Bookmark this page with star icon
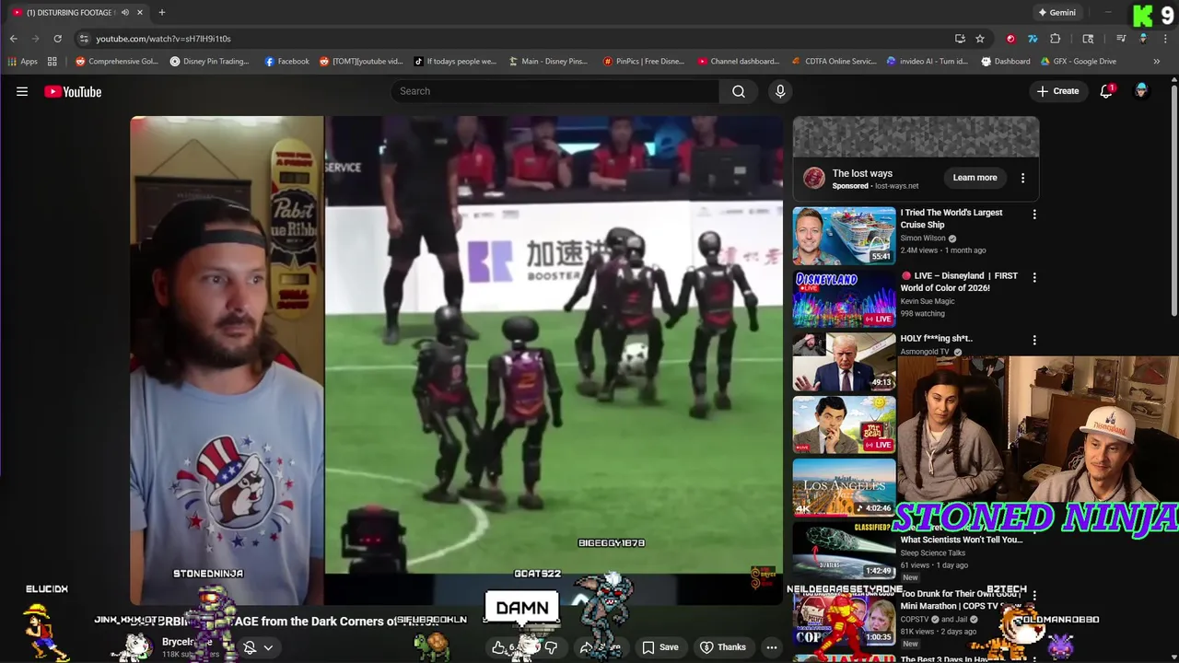Screen dimensions: 1179x663 click(x=980, y=39)
